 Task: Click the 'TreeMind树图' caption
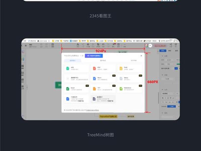[x=100, y=135]
